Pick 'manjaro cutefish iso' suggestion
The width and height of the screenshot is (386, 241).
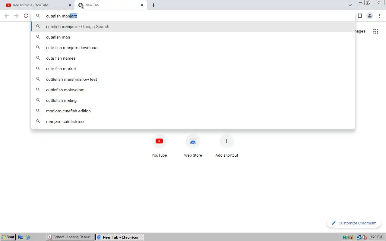(193, 121)
